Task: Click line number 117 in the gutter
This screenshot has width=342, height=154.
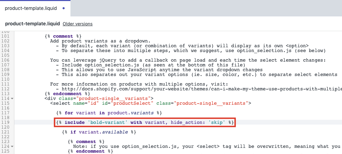Action: 5,113
